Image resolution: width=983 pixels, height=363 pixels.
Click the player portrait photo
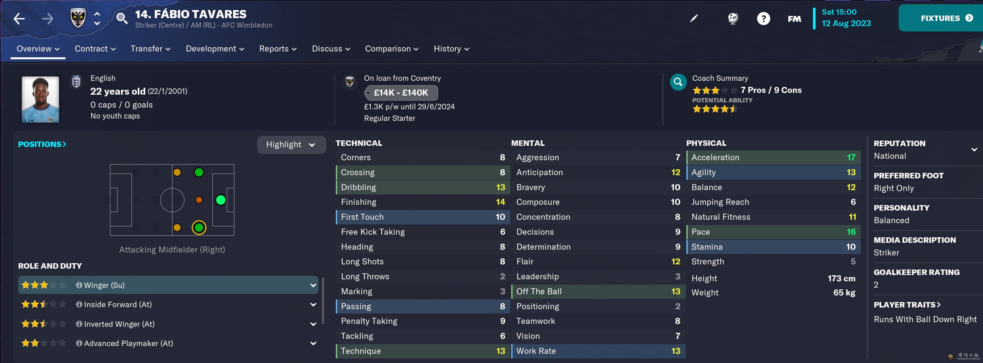pos(40,99)
